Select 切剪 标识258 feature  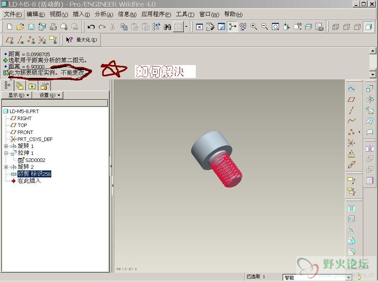click(34, 174)
